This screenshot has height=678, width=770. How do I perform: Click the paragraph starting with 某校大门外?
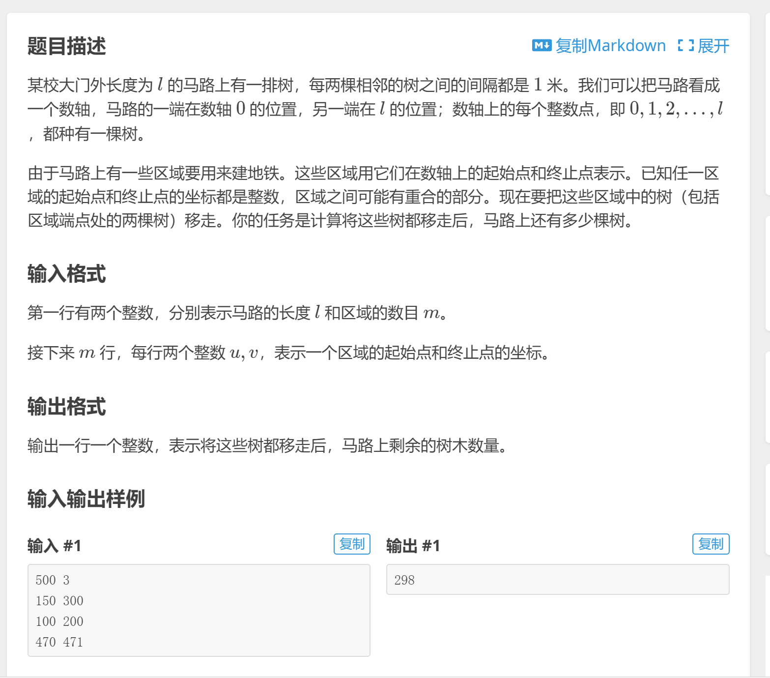375,109
